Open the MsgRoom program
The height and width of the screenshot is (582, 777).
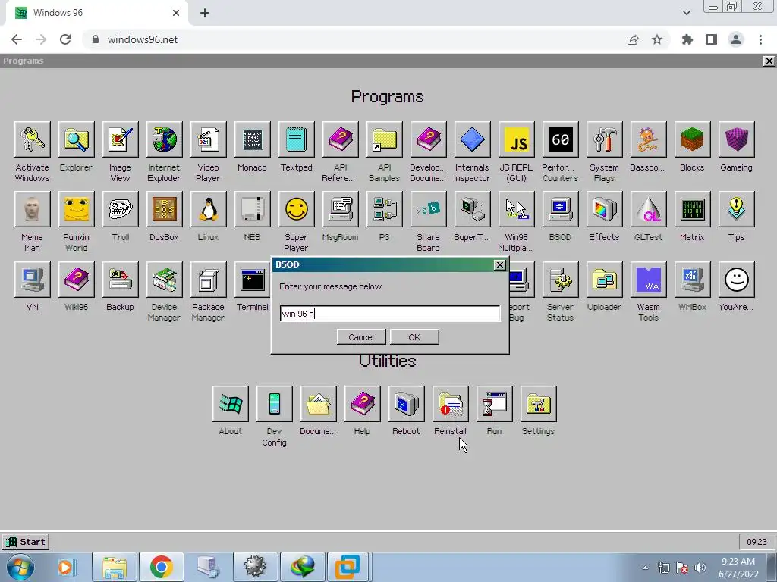(x=341, y=209)
